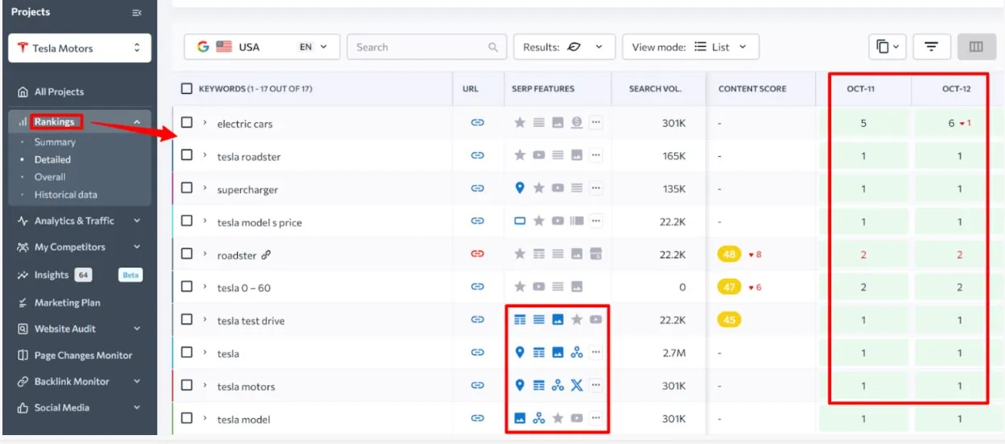Tick the checkbox for supercharger

(x=187, y=188)
